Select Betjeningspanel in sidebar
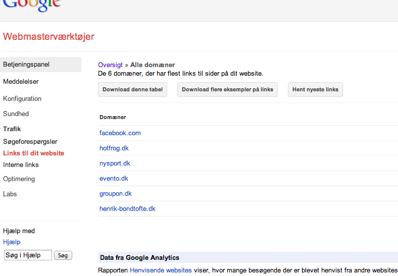This screenshot has height=276, width=398. [40, 65]
